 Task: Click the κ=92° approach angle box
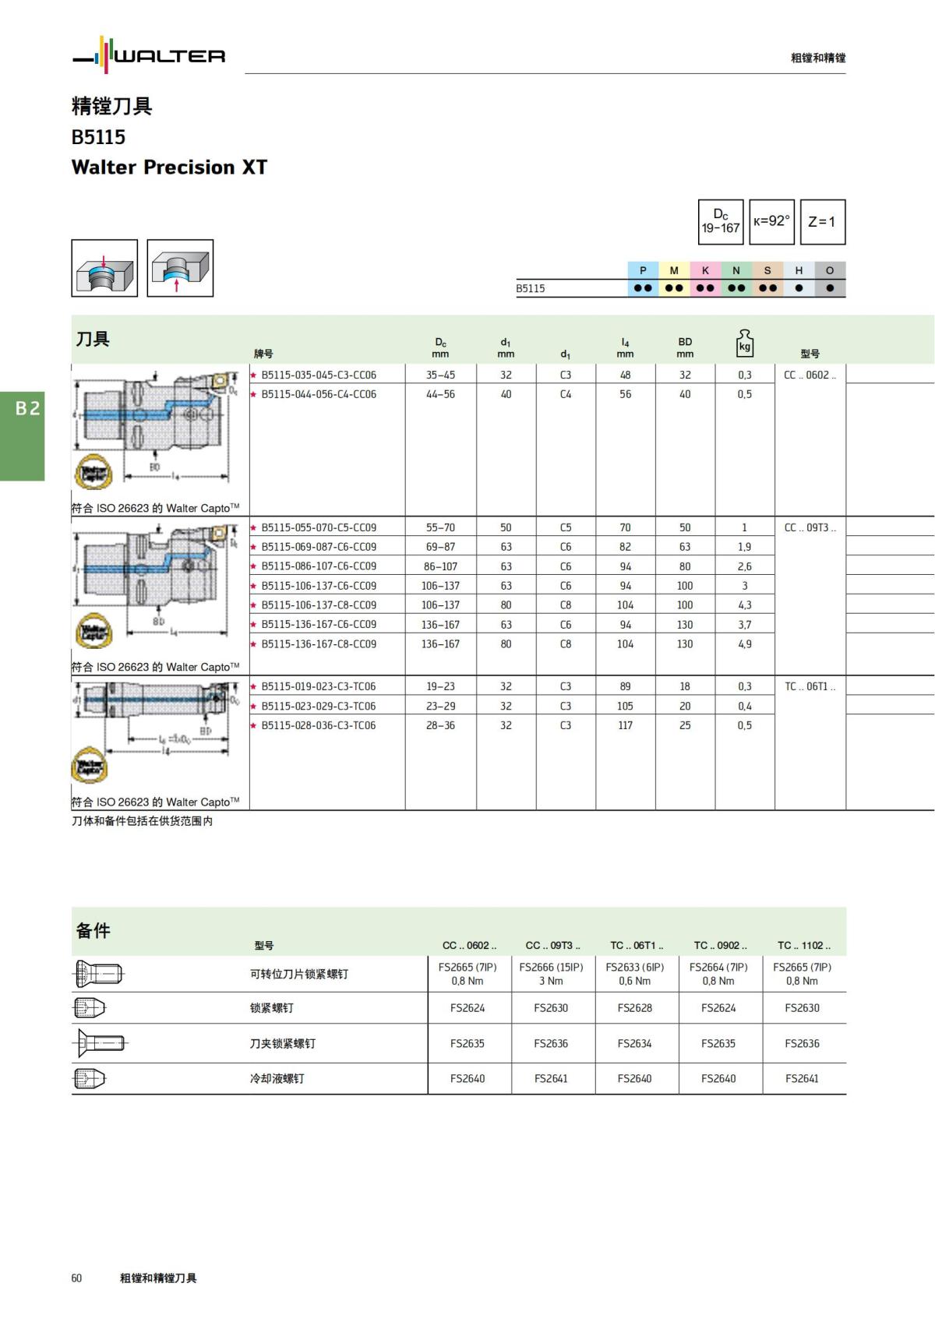pyautogui.click(x=771, y=222)
